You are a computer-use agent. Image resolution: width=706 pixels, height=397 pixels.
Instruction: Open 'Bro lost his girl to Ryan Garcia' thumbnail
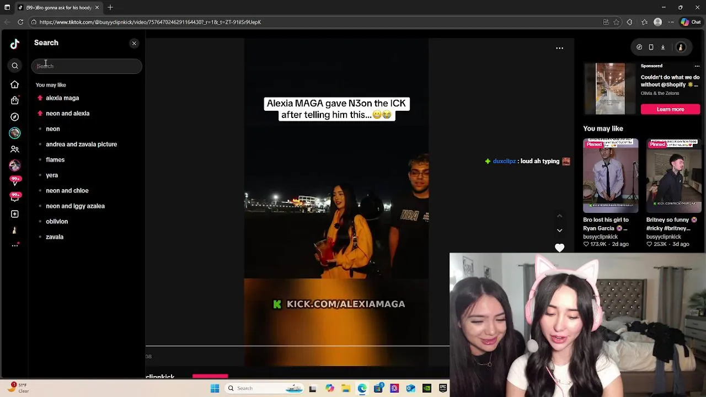coord(611,175)
